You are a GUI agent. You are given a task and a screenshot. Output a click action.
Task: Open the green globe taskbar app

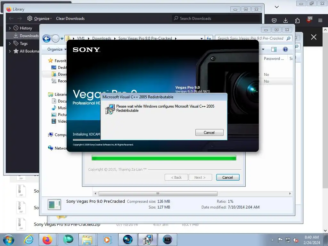(68, 240)
